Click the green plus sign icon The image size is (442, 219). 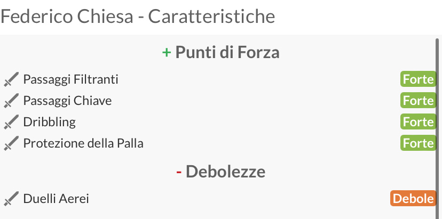(x=167, y=52)
